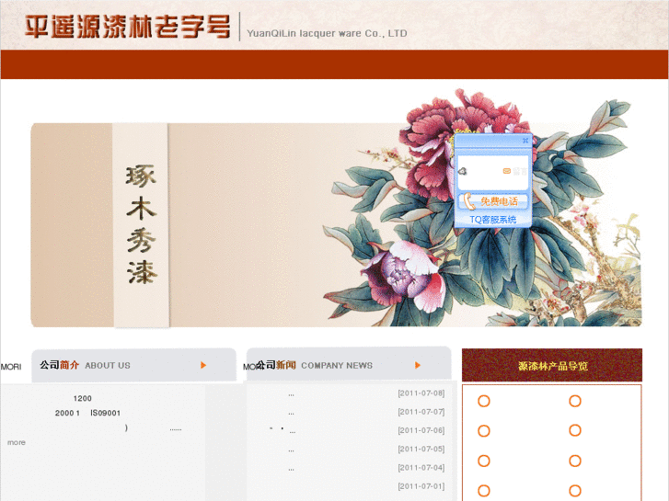
Task: Click the MORE link left of 公司简介
Action: point(11,367)
